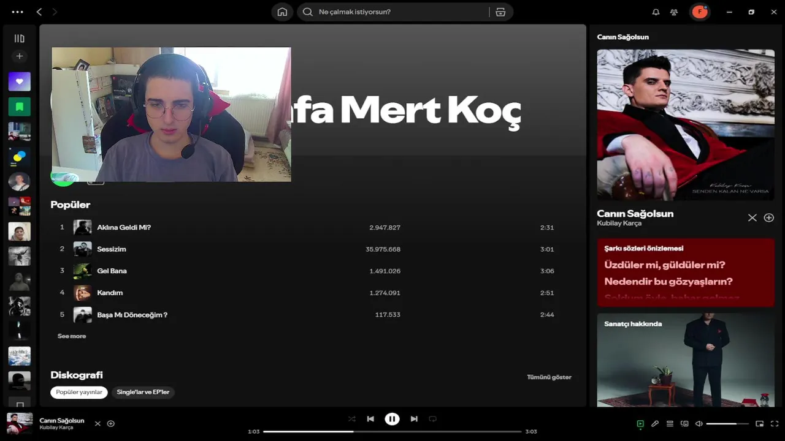
Task: Open Kubilay Karça link in bottom bar
Action: (56, 428)
